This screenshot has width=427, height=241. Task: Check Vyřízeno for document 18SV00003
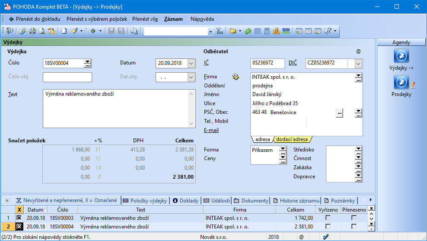[328, 218]
